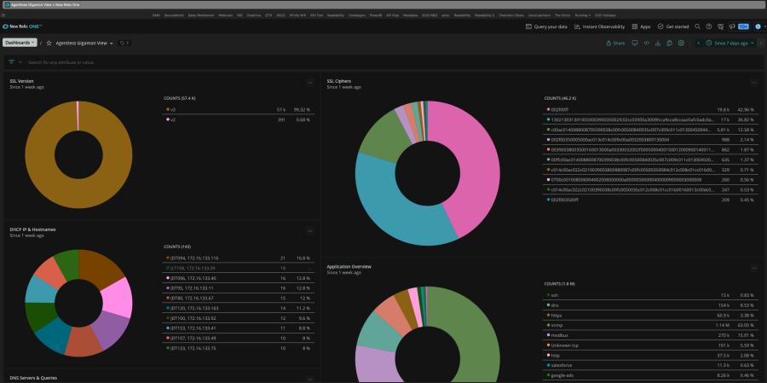This screenshot has width=767, height=383.
Task: Toggle v2 series in SSL Version legend
Action: point(239,119)
